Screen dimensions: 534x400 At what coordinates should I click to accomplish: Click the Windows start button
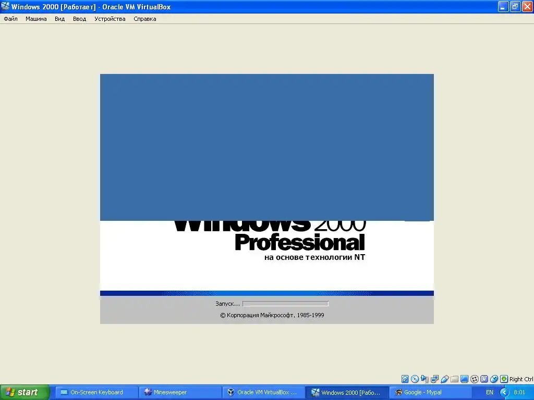point(25,392)
